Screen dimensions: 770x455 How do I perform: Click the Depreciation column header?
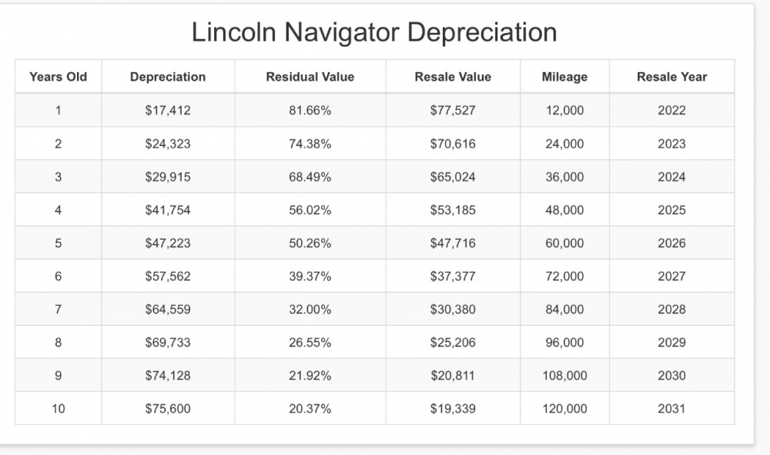coord(168,77)
